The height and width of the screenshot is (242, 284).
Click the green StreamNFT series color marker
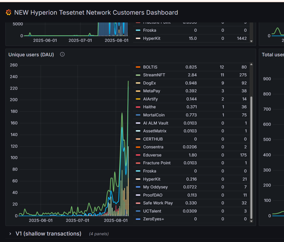[138, 75]
